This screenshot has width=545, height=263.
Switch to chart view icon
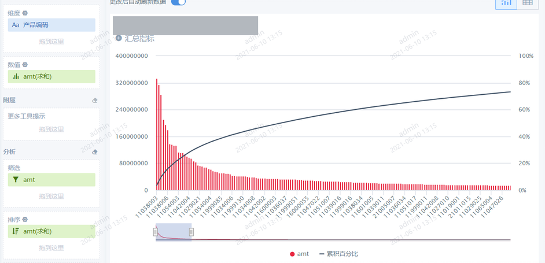[x=506, y=2]
